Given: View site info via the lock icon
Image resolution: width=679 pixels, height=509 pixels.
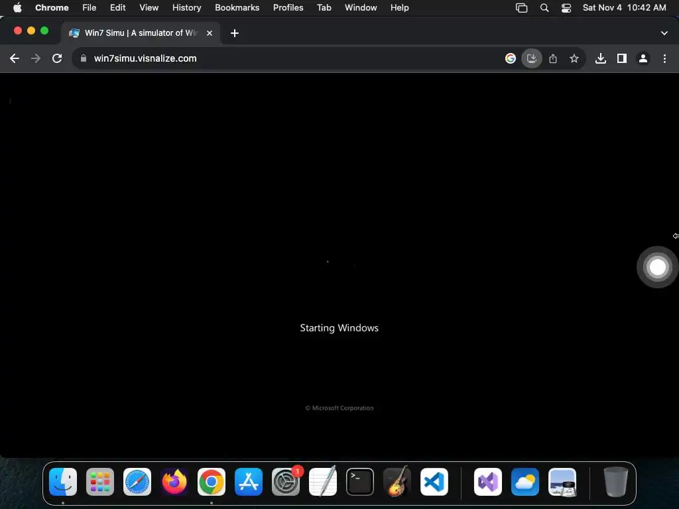Looking at the screenshot, I should (x=84, y=58).
